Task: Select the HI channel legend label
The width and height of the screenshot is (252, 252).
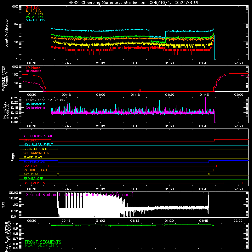Action: pos(34,71)
